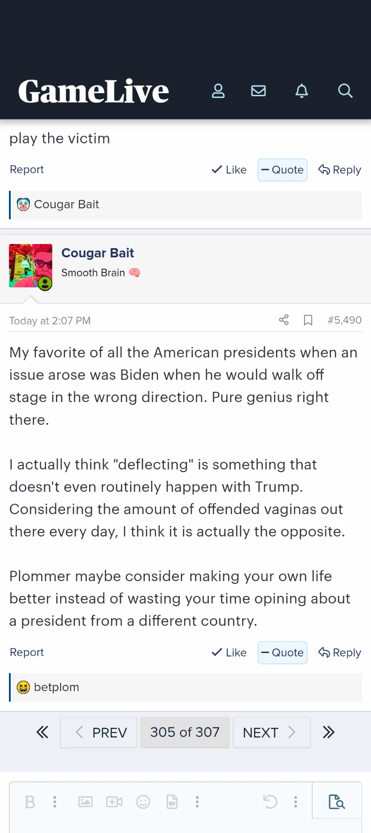Open page selector 305 of 307
This screenshot has width=371, height=833.
coord(185,732)
